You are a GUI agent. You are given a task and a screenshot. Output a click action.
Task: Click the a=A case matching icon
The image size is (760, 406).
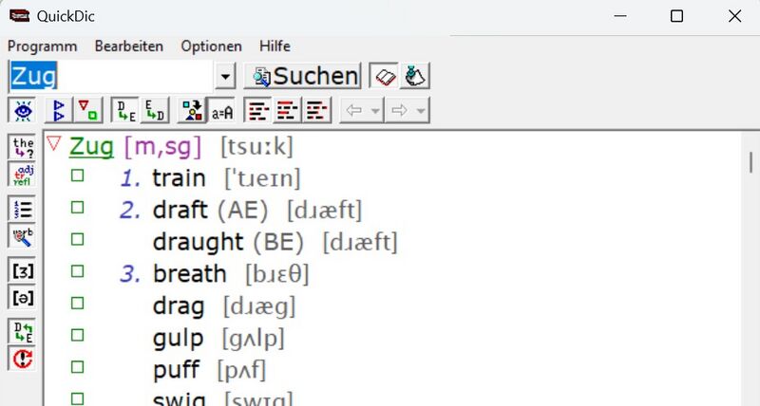tap(221, 111)
